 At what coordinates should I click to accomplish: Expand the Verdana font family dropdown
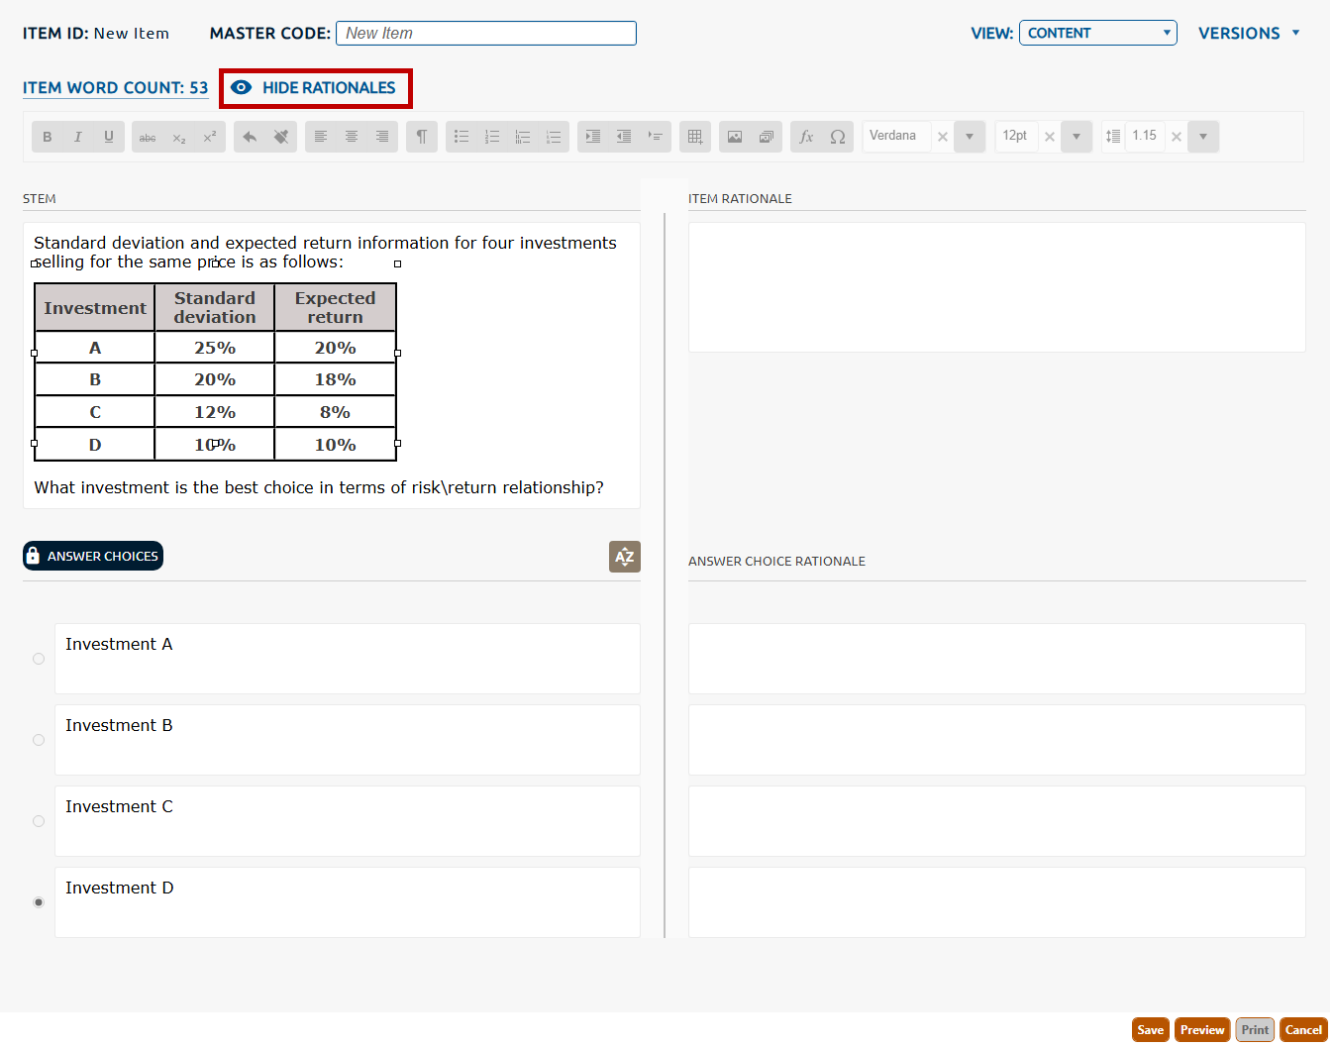point(970,137)
